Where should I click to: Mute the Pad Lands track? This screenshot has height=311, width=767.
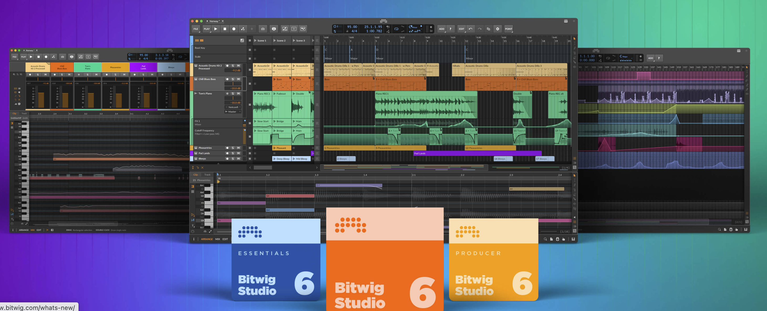pos(239,153)
